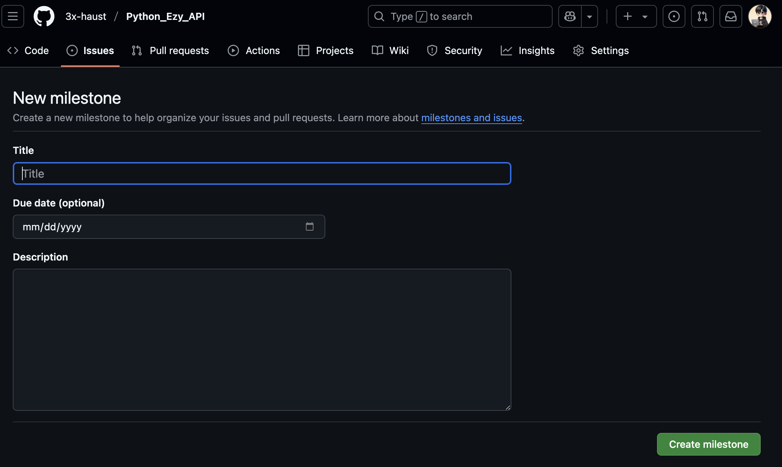Open the notifications inbox icon
Image resolution: width=782 pixels, height=467 pixels.
click(x=731, y=16)
